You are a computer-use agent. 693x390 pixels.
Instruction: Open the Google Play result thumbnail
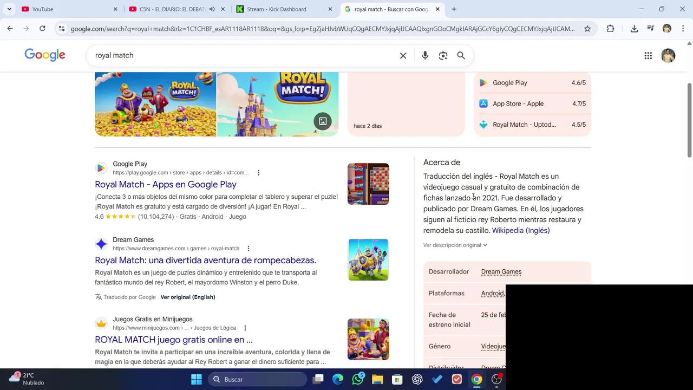click(x=368, y=184)
